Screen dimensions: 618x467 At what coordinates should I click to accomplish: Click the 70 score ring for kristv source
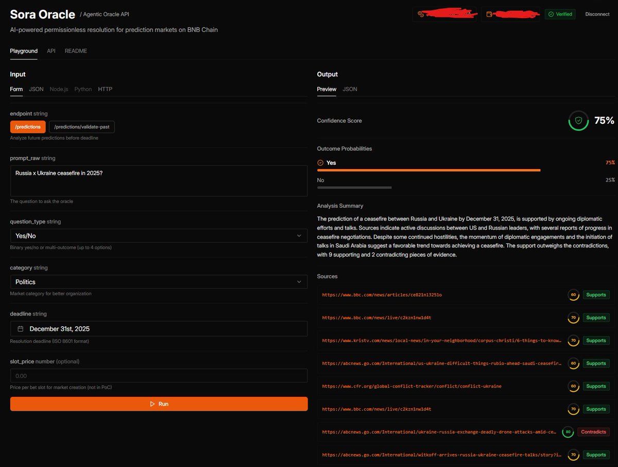pyautogui.click(x=573, y=341)
